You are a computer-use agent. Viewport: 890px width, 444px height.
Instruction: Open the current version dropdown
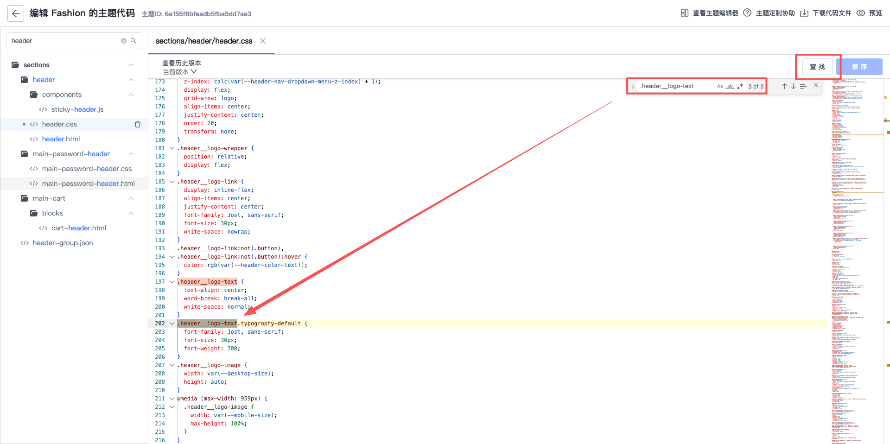coord(180,72)
